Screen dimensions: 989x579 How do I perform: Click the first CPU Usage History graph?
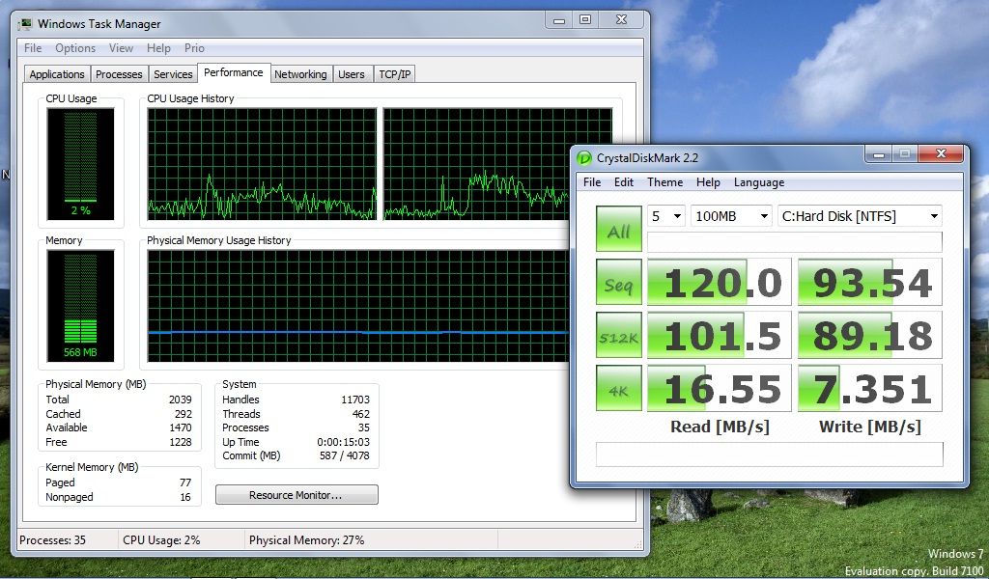pos(262,164)
